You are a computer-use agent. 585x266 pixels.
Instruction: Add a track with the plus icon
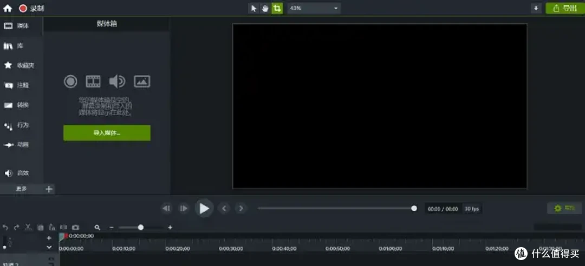tap(49, 238)
